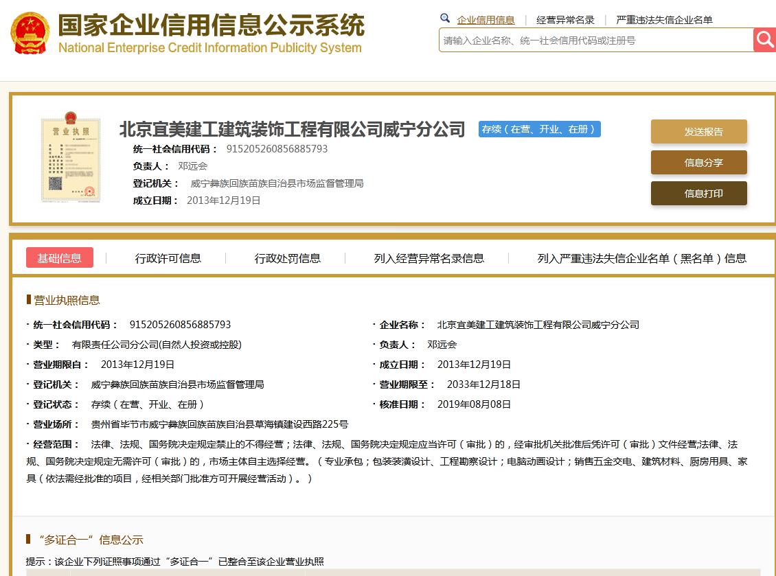Click 登记状态 value 存续（在营、开业、在册）
Screen dimensions: 776x576
tap(148, 404)
